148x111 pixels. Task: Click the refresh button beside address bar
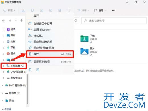[x=76, y=20]
